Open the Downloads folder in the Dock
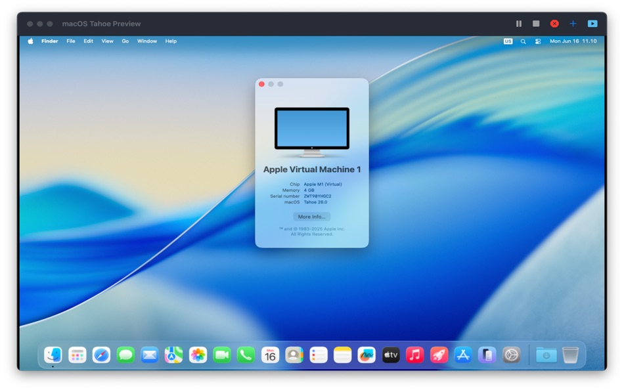Viewport: 624px width, 390px height. pyautogui.click(x=546, y=355)
